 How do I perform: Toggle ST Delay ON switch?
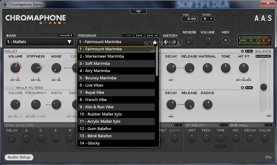[x=224, y=125]
